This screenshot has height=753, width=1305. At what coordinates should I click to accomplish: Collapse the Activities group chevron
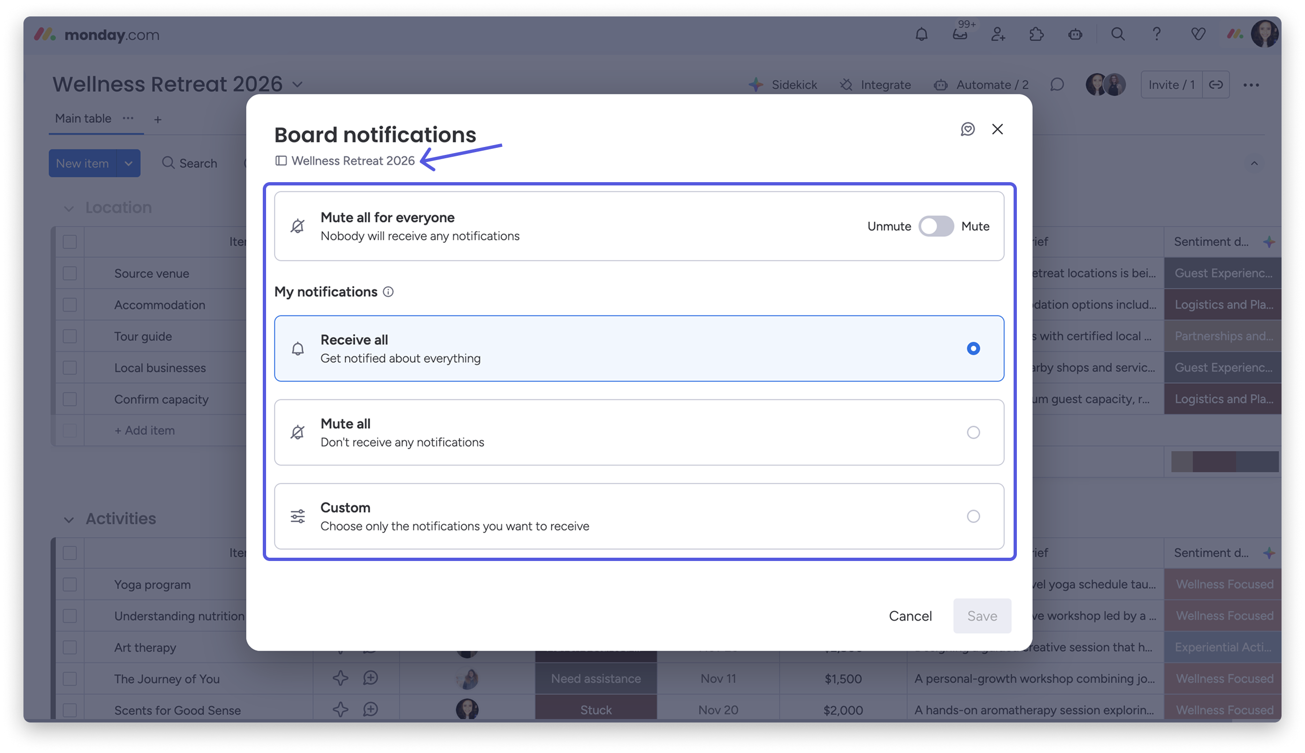point(69,519)
